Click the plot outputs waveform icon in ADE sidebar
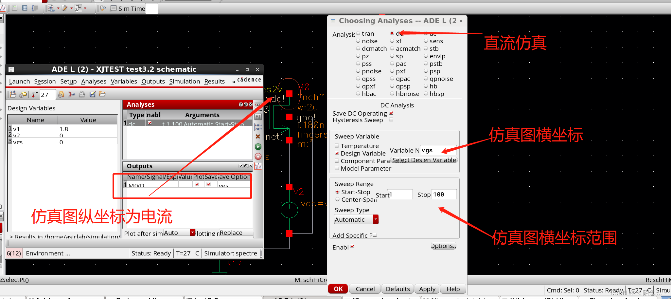 click(x=258, y=166)
